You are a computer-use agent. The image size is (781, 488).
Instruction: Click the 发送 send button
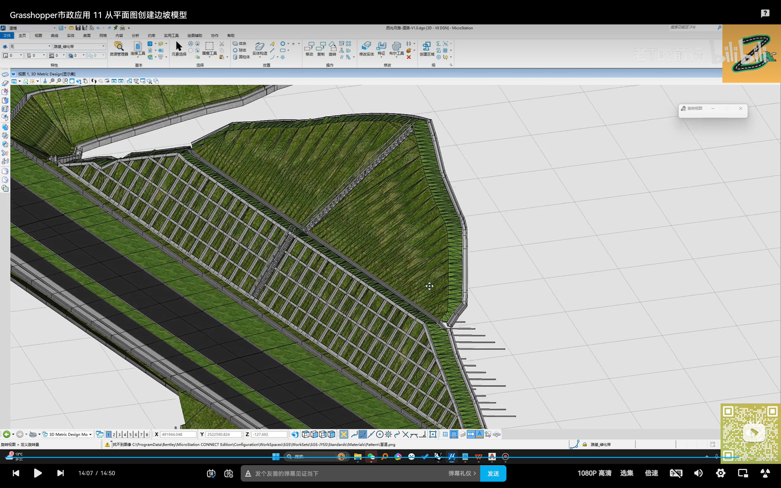pos(493,473)
